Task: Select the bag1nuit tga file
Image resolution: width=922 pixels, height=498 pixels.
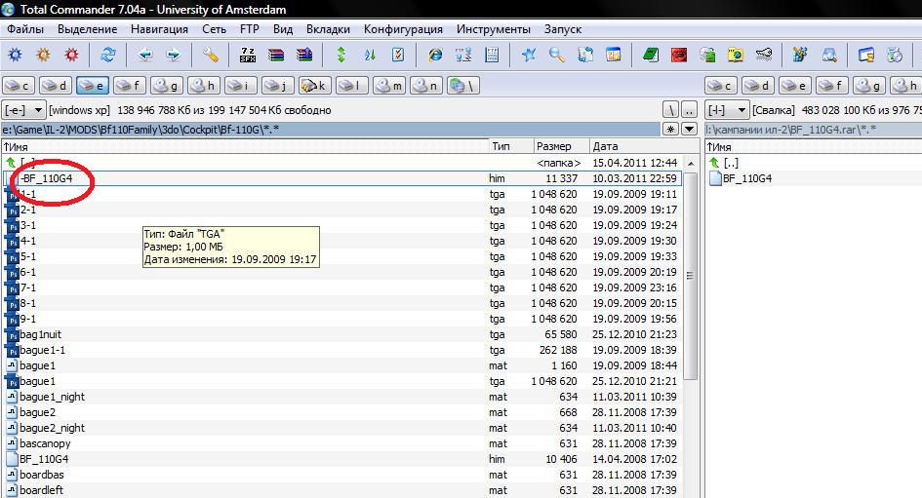Action: click(343, 334)
